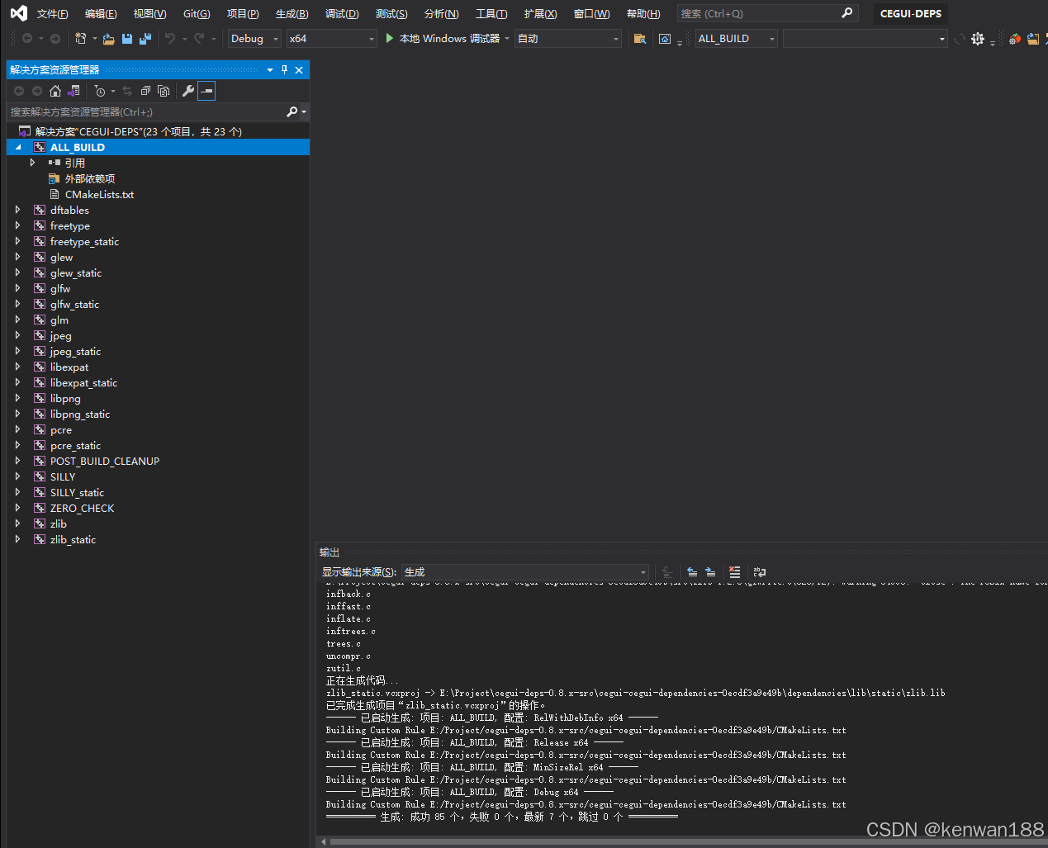This screenshot has width=1048, height=848.
Task: Click the clear output icon in Output pane
Action: pos(735,571)
